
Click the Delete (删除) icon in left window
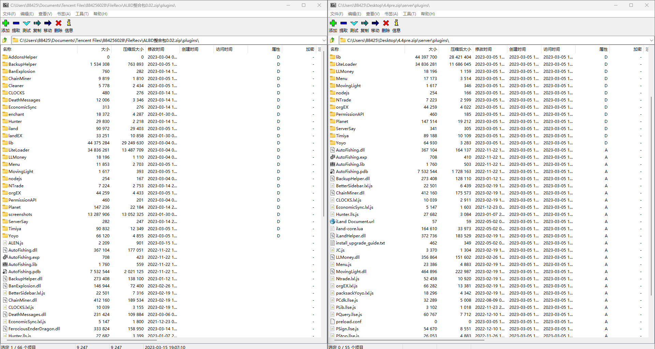[x=58, y=23]
